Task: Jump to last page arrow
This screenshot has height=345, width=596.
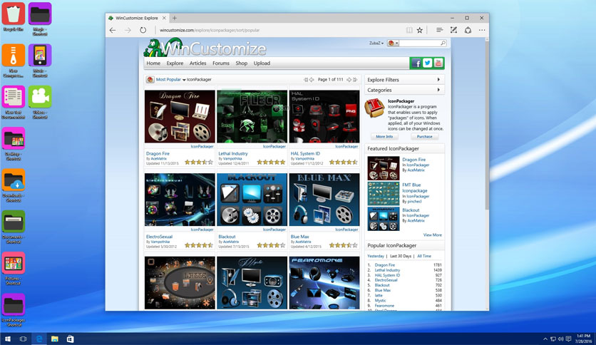Action: click(355, 79)
